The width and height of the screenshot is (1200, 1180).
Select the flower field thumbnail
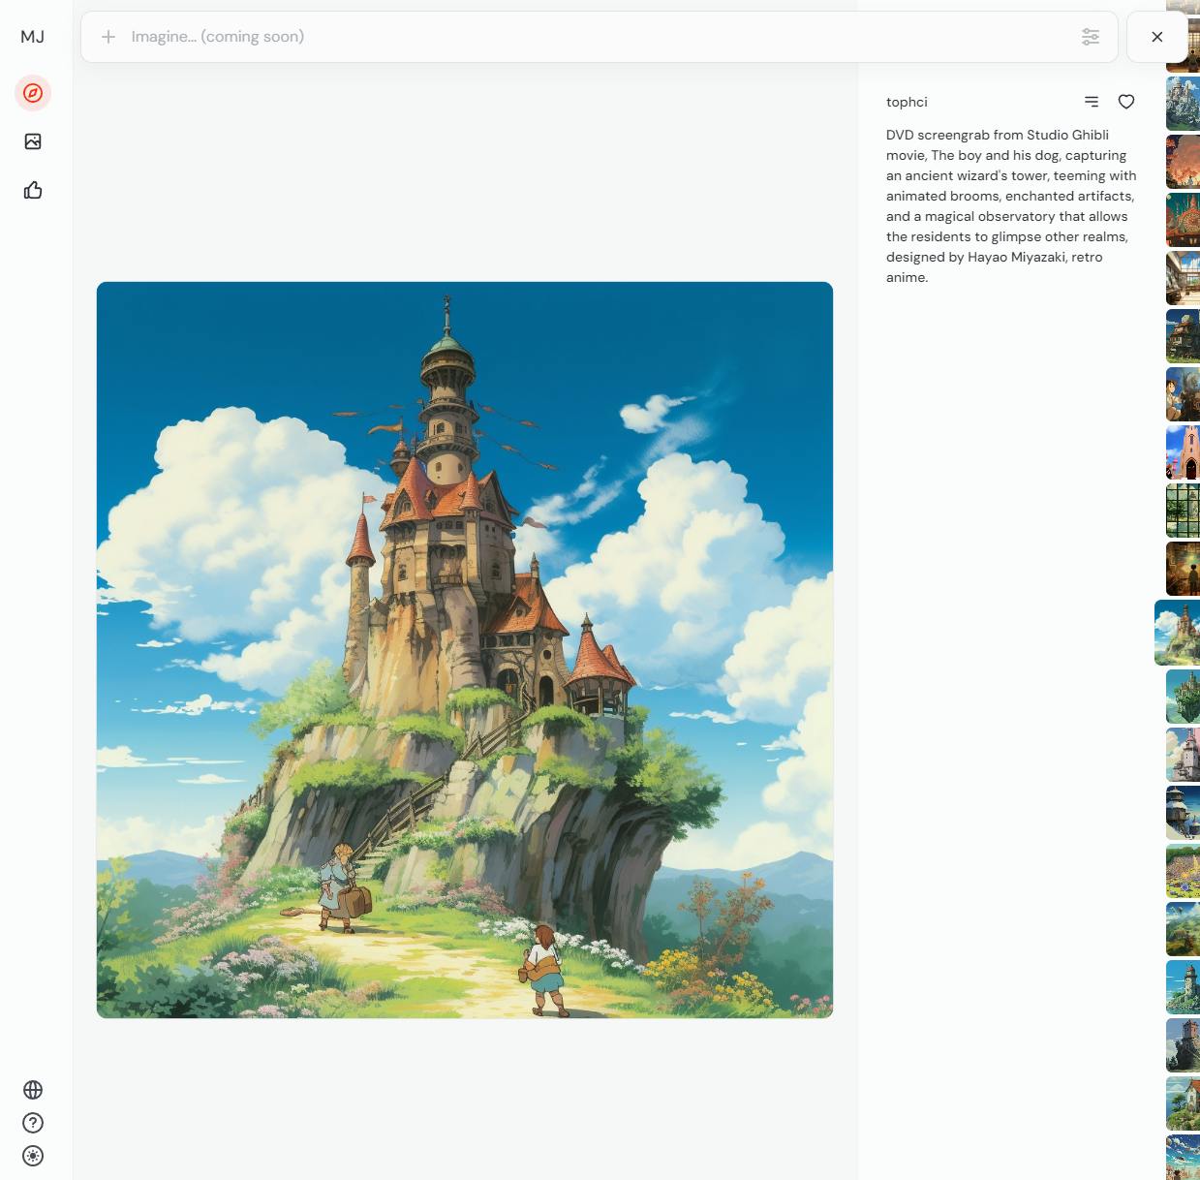1183,871
